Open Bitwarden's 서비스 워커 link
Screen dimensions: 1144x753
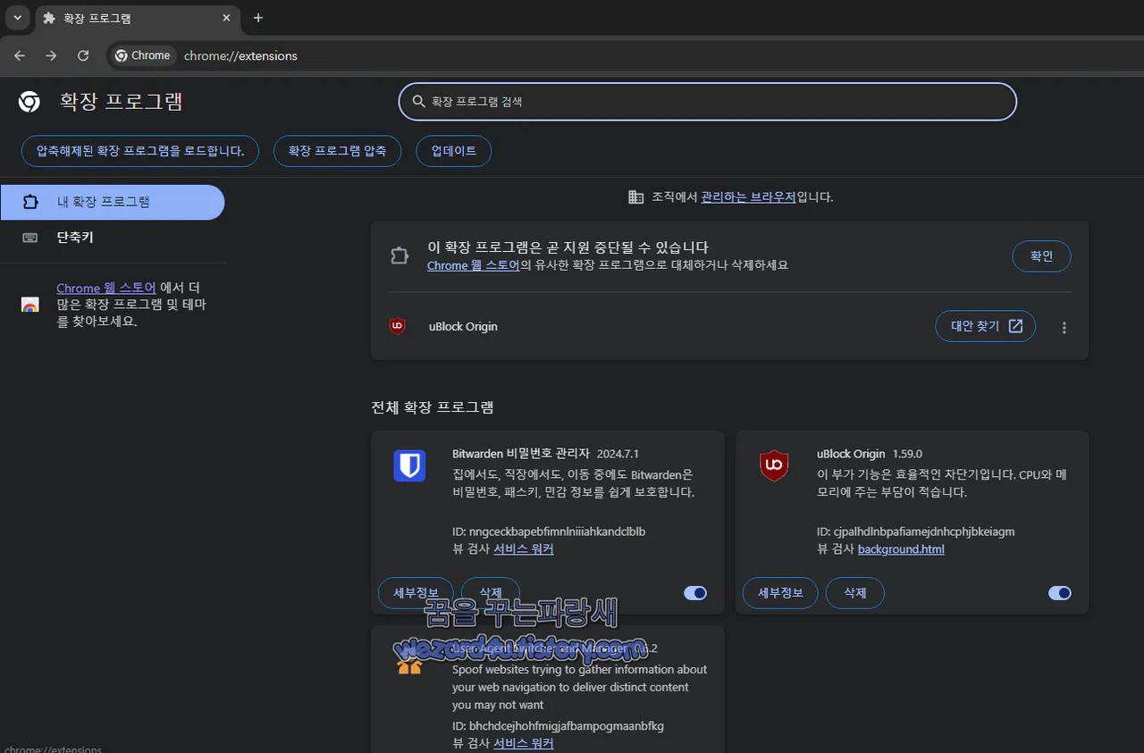pos(524,549)
